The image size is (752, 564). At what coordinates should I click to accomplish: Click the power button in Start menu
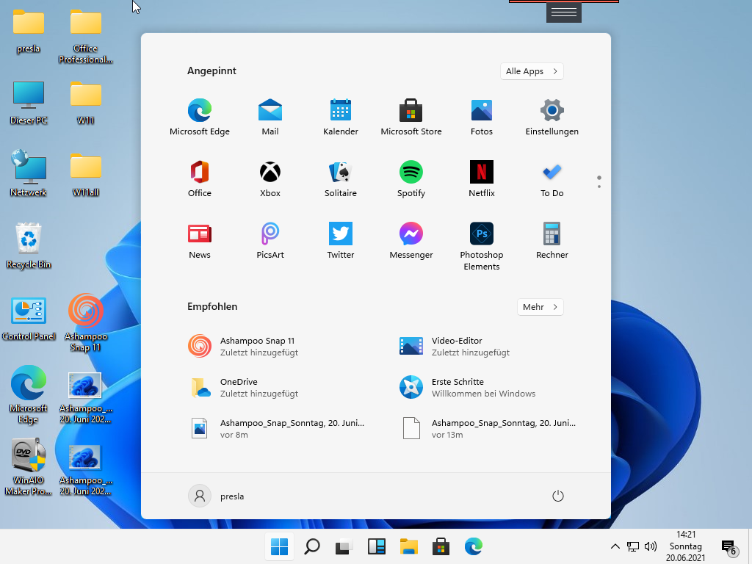[558, 496]
